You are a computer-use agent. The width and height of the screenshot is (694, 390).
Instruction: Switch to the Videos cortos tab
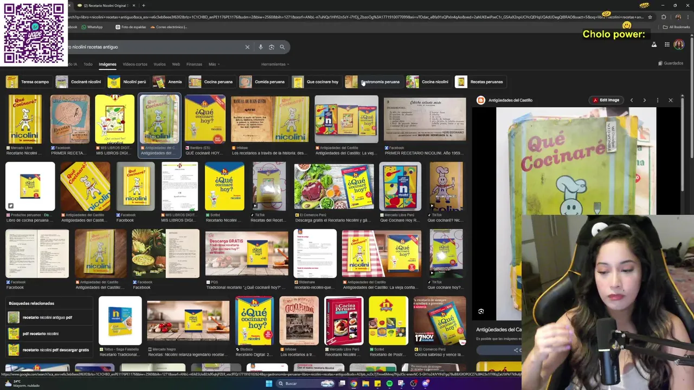[x=135, y=64]
